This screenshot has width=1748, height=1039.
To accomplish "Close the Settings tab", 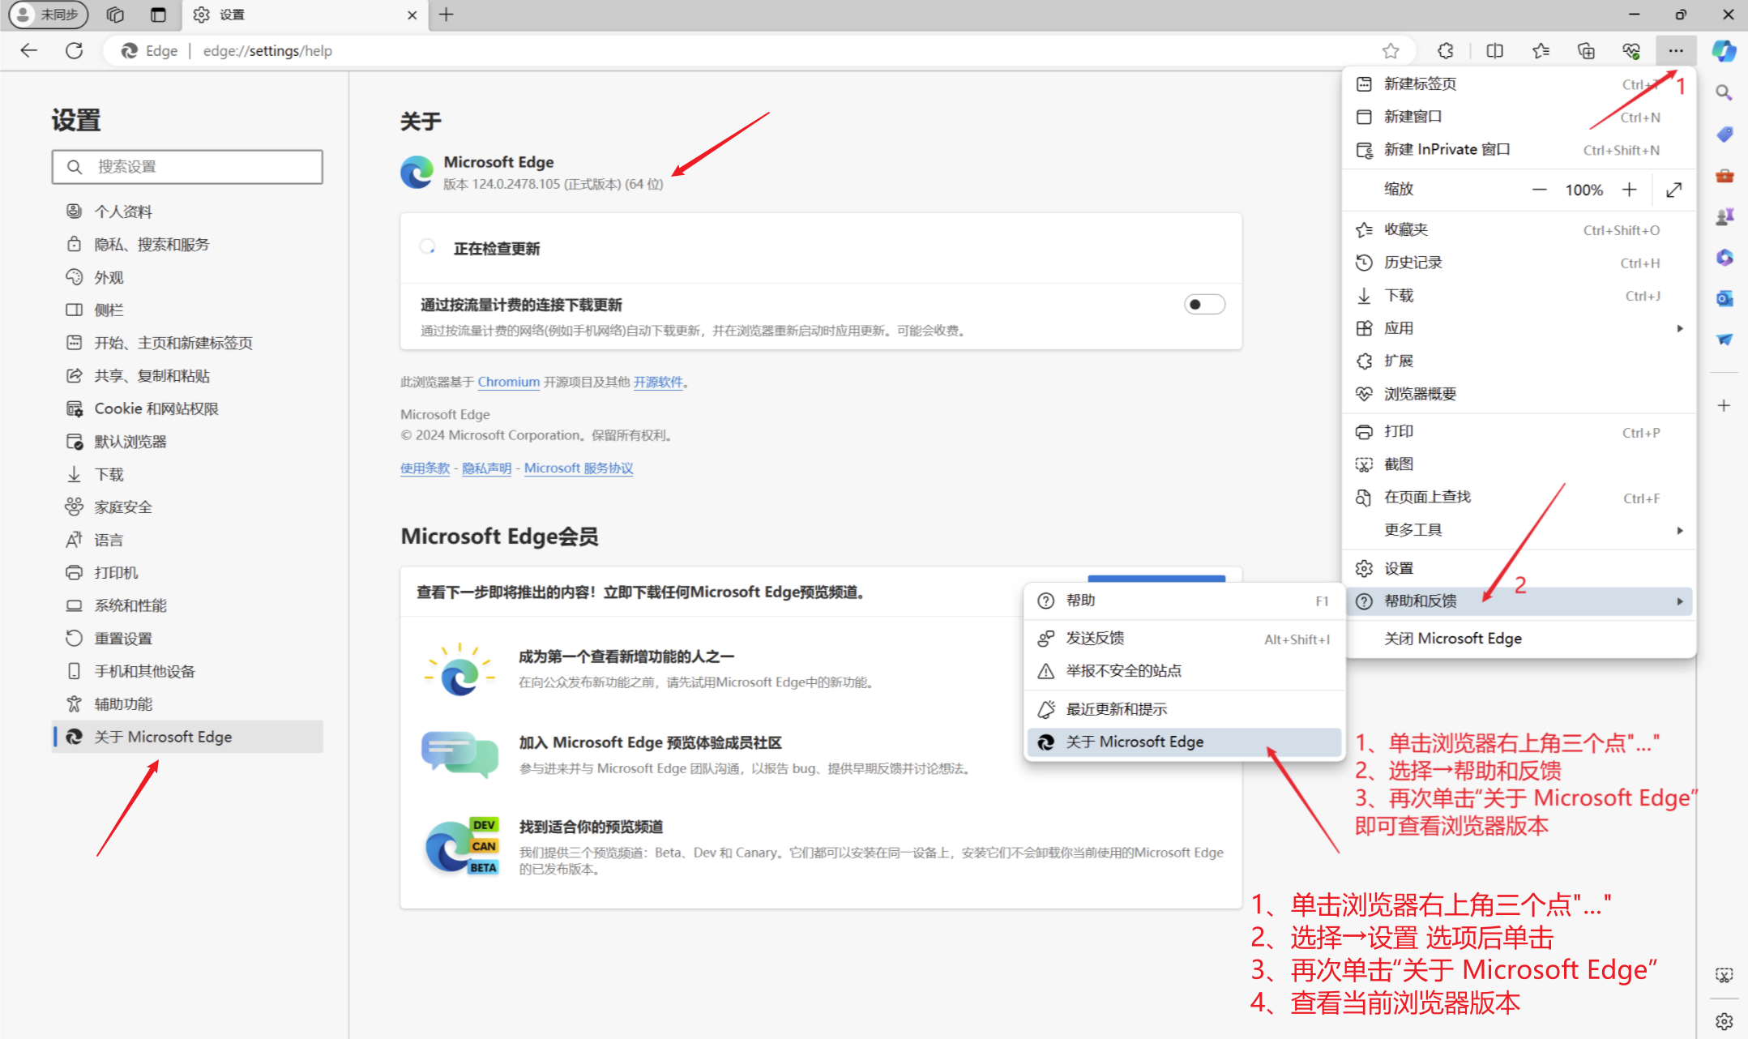I will pos(412,15).
